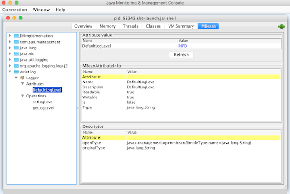Image resolution: width=290 pixels, height=194 pixels.
Task: Close the pid 55242 inner window
Action: [8, 18]
